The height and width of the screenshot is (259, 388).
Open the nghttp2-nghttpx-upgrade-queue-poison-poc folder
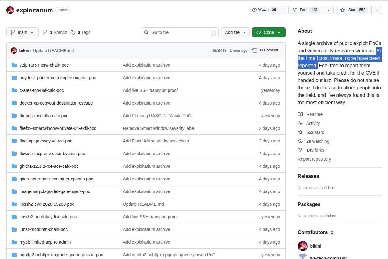(x=61, y=255)
